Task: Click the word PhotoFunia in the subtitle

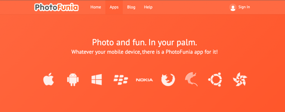Action: [x=183, y=52]
